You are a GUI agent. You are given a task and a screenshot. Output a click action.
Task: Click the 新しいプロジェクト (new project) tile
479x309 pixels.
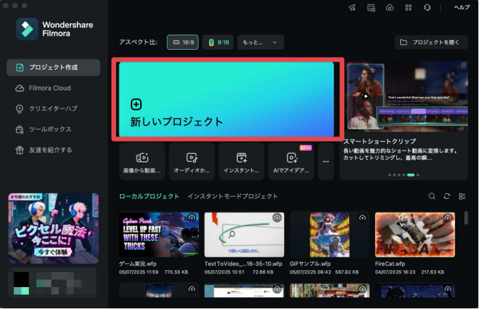click(x=226, y=100)
